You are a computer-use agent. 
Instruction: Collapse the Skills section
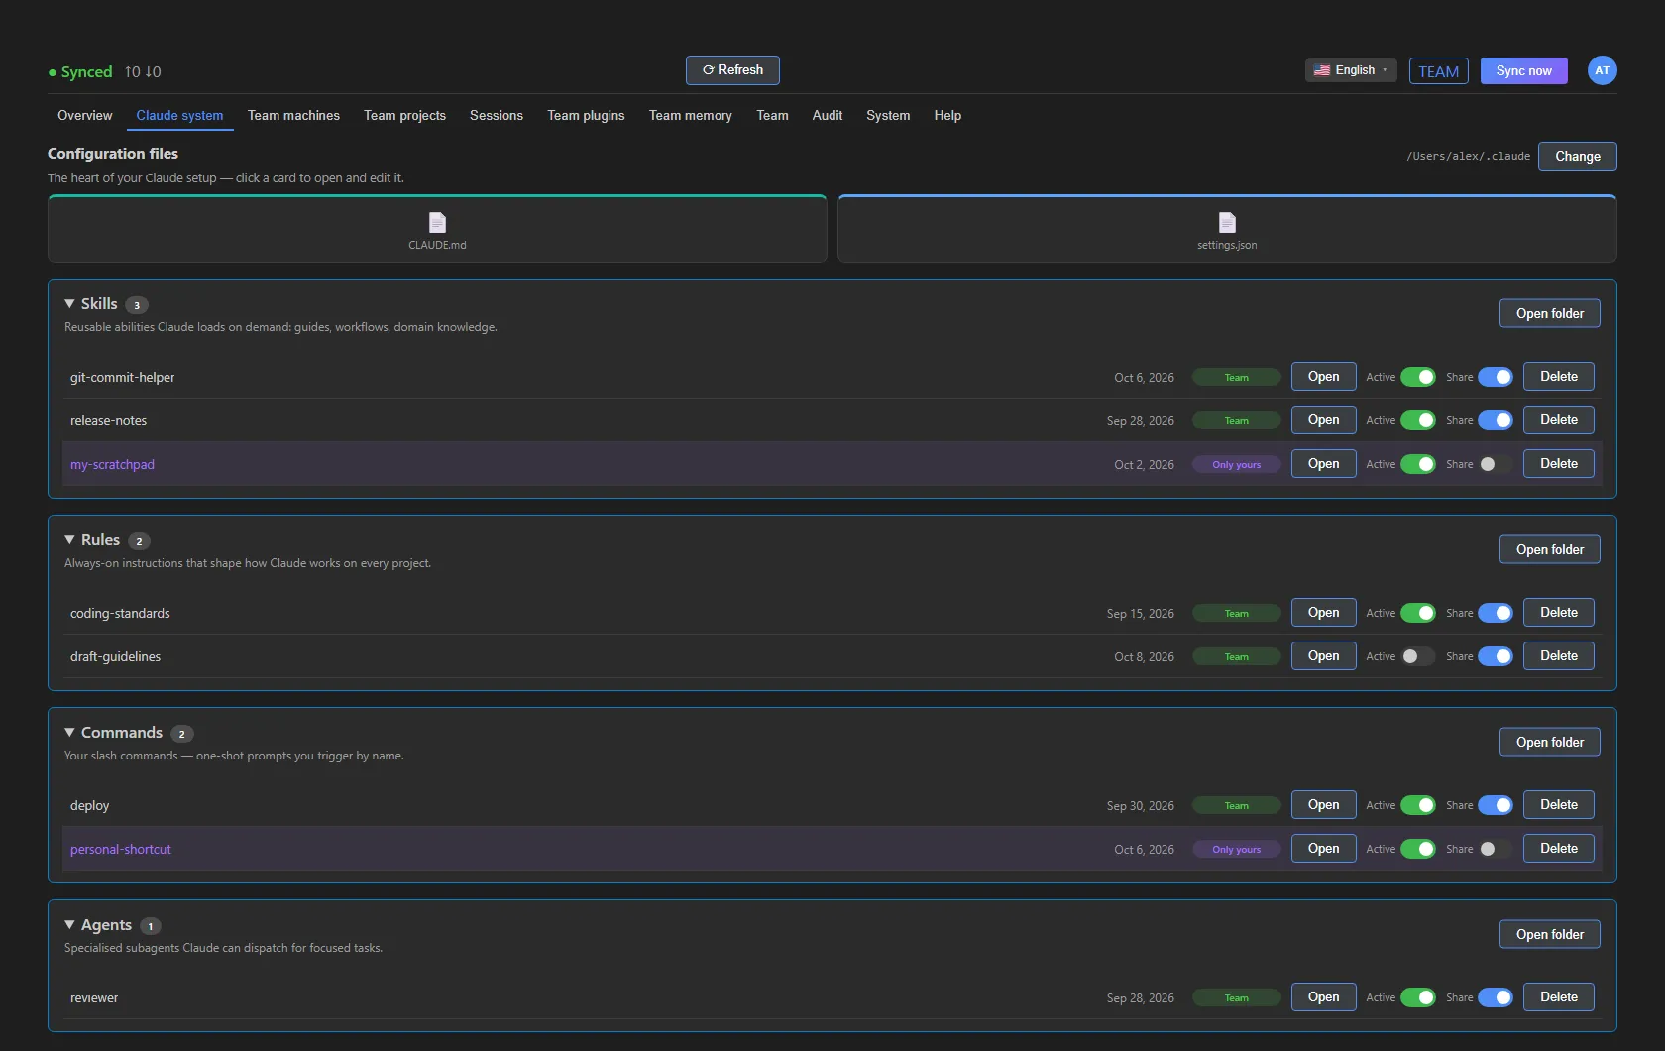click(x=69, y=304)
